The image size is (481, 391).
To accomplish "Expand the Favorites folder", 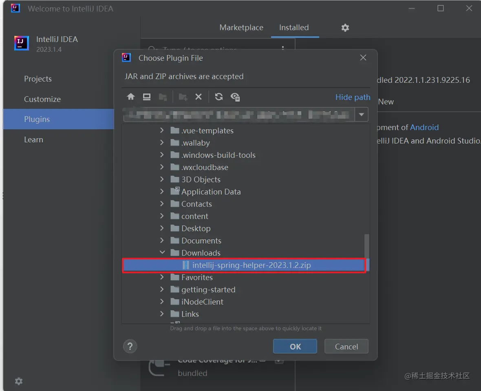I will click(x=162, y=277).
